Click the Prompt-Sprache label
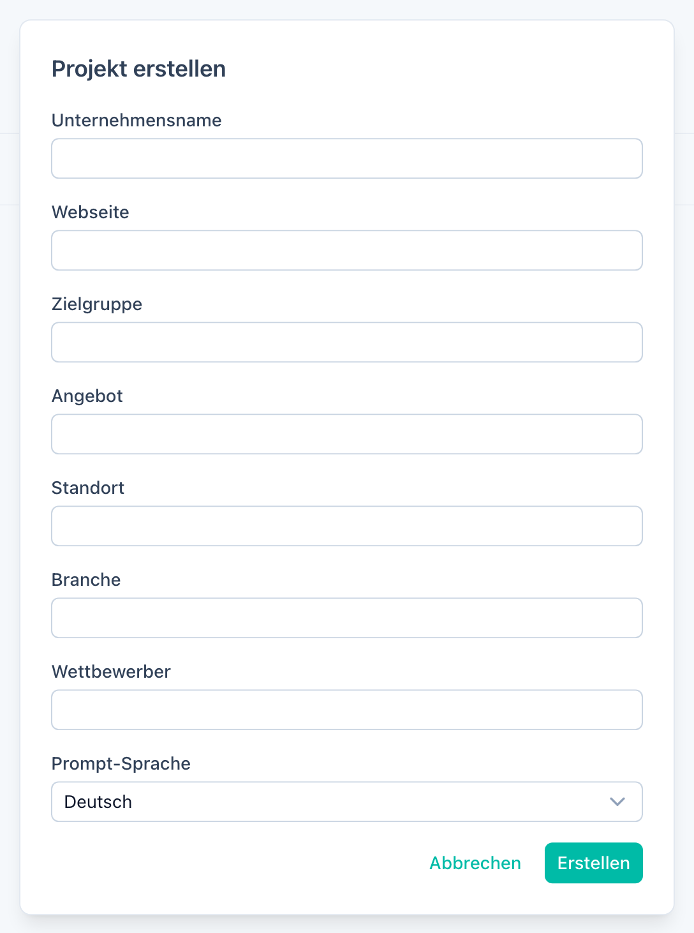This screenshot has height=933, width=694. (121, 763)
